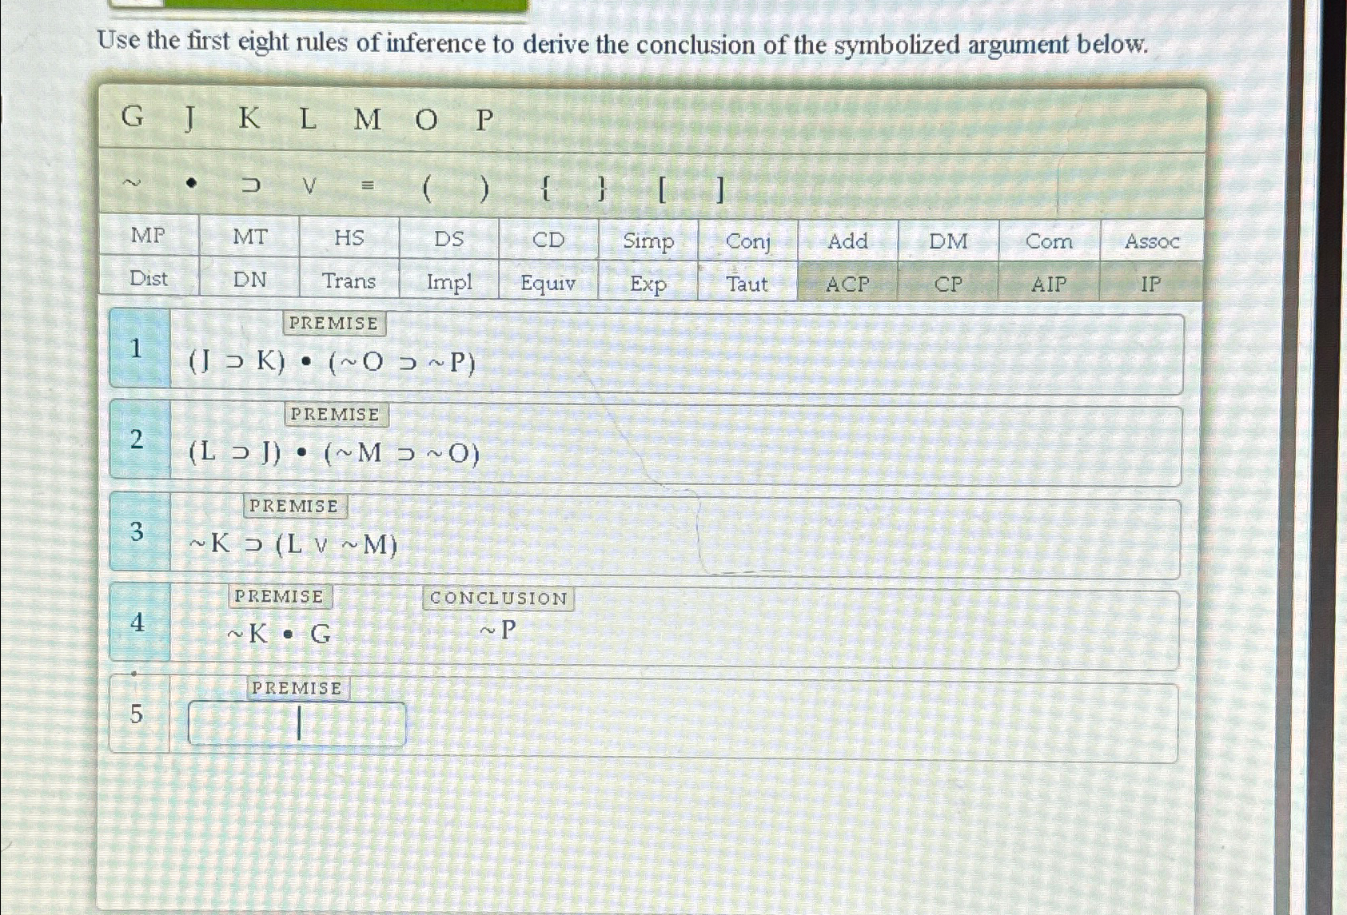Image resolution: width=1347 pixels, height=915 pixels.
Task: Choose the DM rule
Action: coord(949,241)
